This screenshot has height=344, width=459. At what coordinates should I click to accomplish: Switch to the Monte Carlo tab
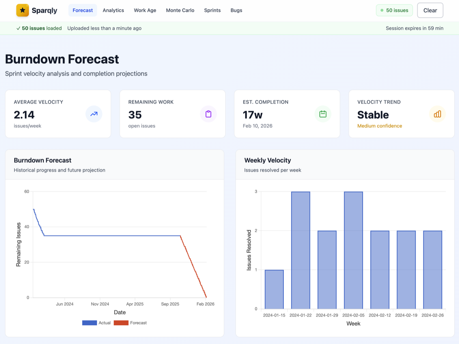pyautogui.click(x=180, y=10)
